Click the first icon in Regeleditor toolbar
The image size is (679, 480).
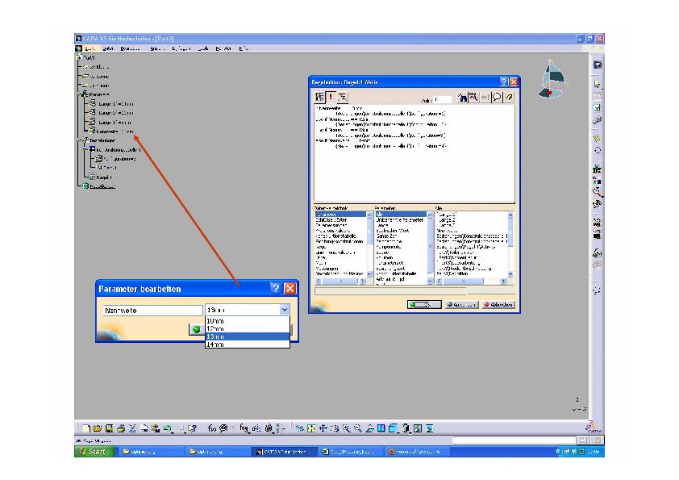click(x=319, y=97)
